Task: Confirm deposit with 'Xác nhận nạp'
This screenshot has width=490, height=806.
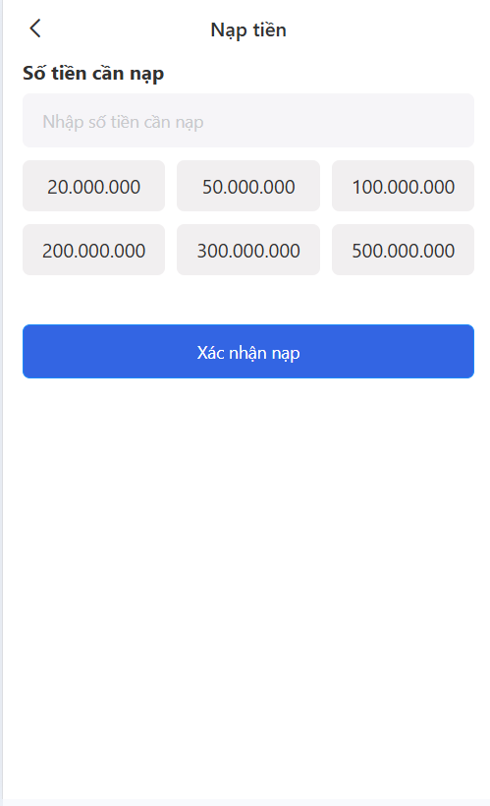Action: 248,352
